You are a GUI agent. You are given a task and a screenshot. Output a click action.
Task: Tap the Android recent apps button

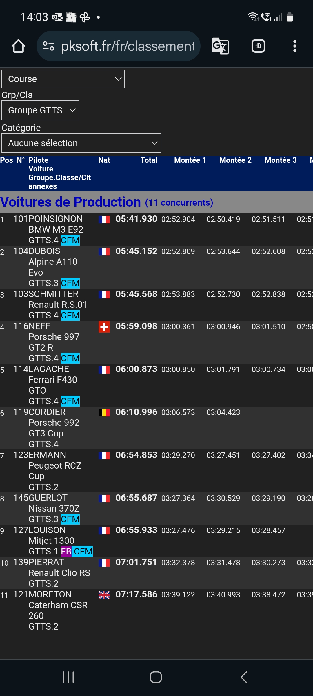click(68, 677)
